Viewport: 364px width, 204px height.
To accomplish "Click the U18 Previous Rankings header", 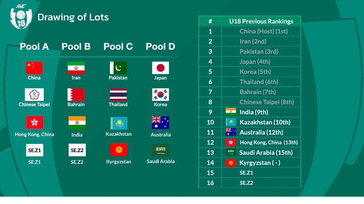I will tap(261, 21).
